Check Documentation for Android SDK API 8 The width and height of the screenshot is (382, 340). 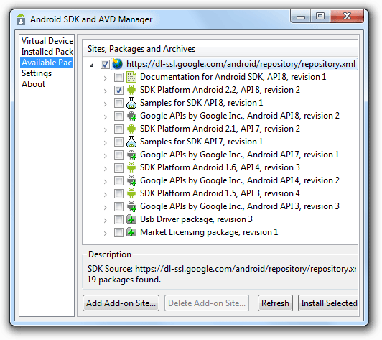(118, 78)
